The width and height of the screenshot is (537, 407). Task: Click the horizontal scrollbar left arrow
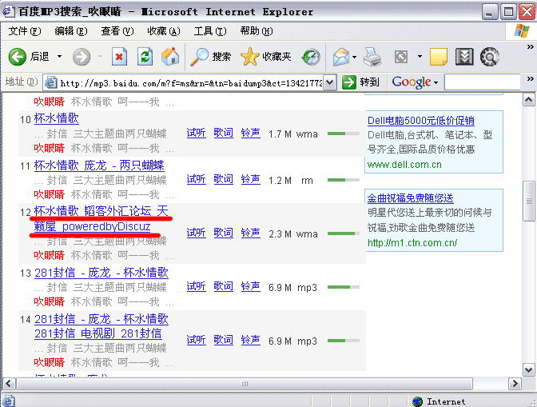click(x=9, y=383)
